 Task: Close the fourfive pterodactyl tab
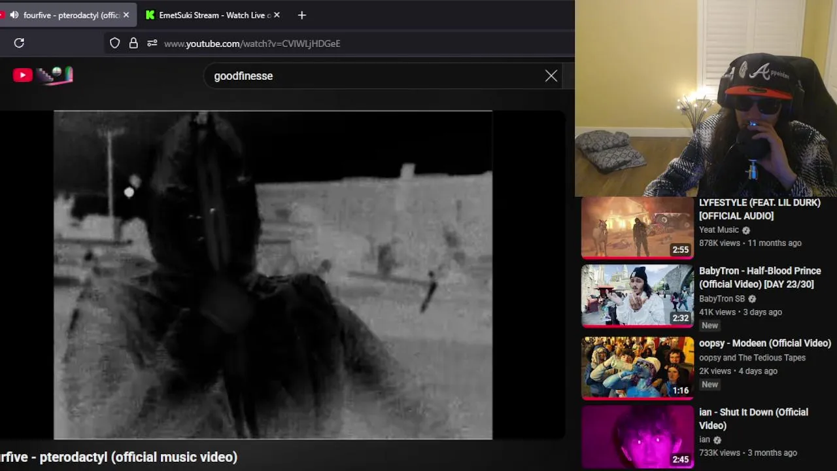pos(126,15)
